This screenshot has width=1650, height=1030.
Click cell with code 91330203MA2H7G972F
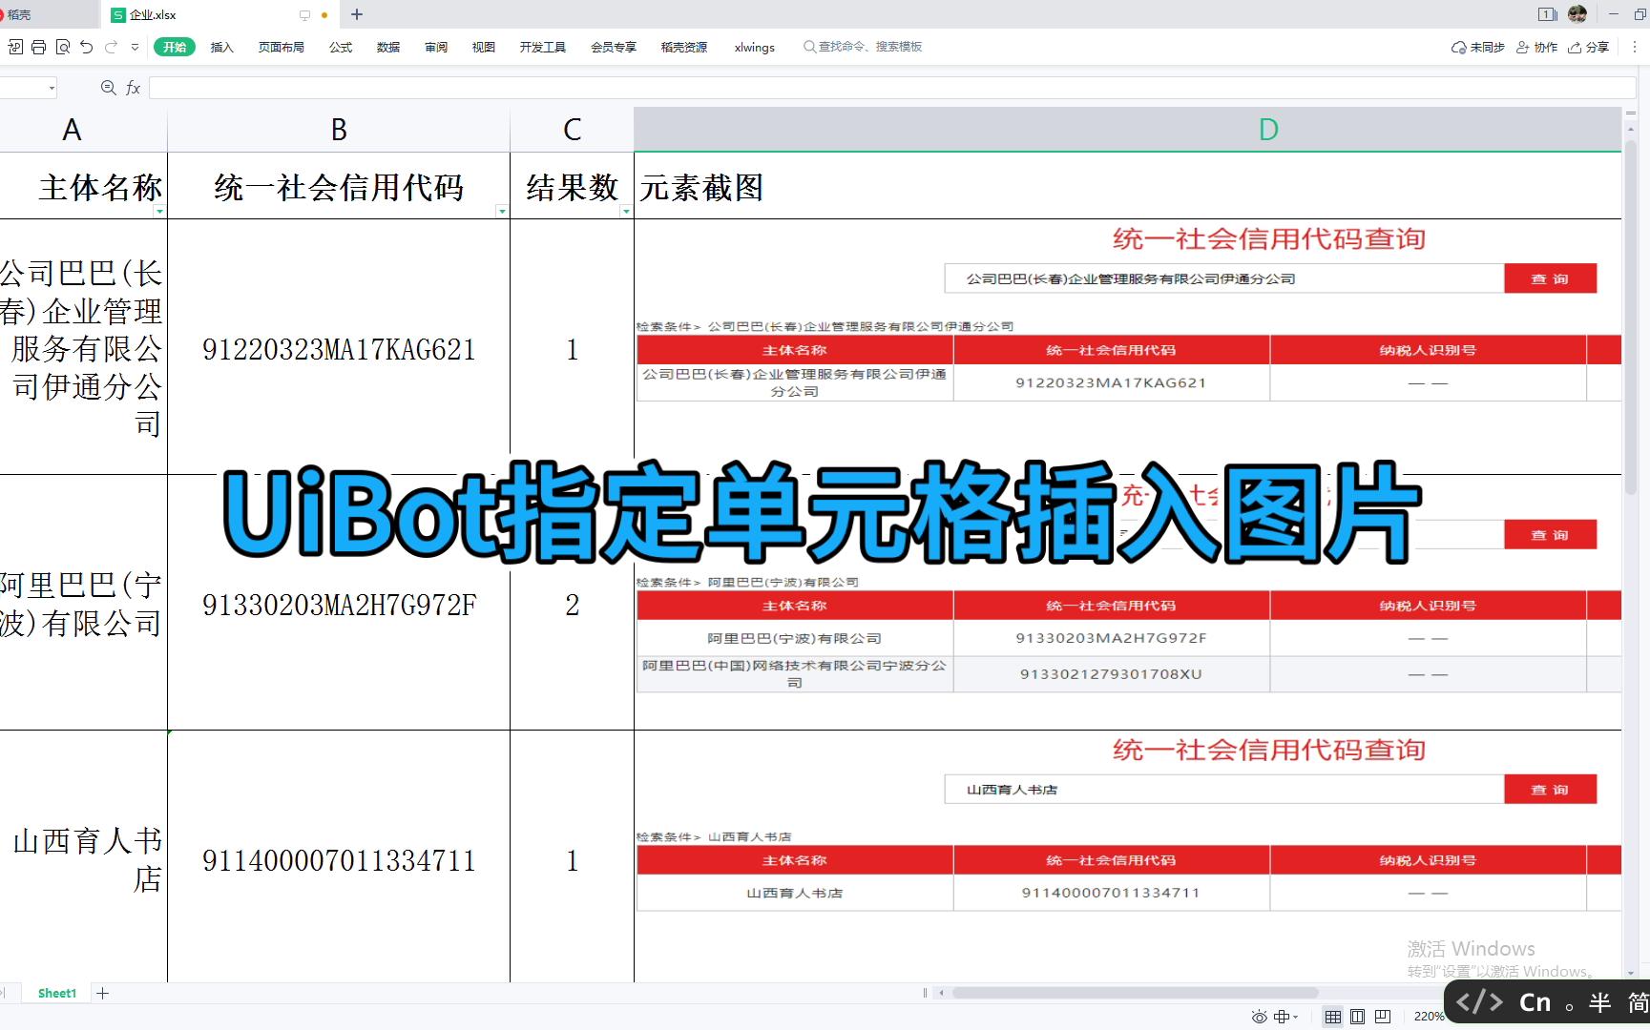[339, 605]
